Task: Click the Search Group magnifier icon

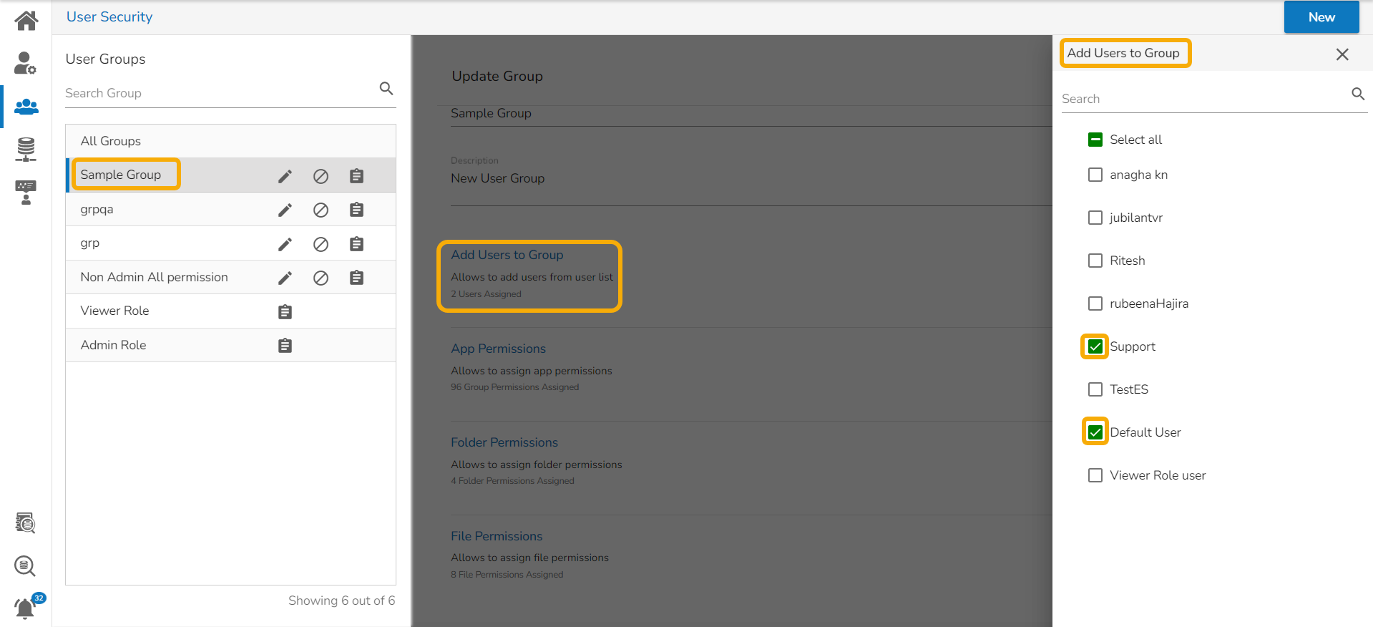Action: (x=386, y=89)
